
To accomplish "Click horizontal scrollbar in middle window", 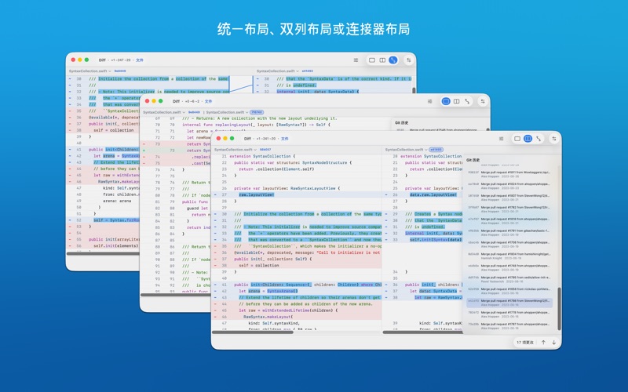I will coord(175,295).
